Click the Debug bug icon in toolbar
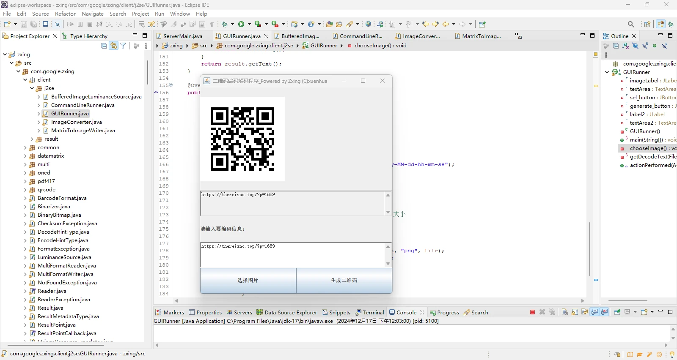The image size is (677, 360). click(225, 24)
